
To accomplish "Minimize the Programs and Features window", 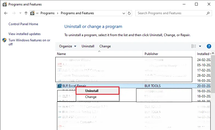I will [184, 4].
